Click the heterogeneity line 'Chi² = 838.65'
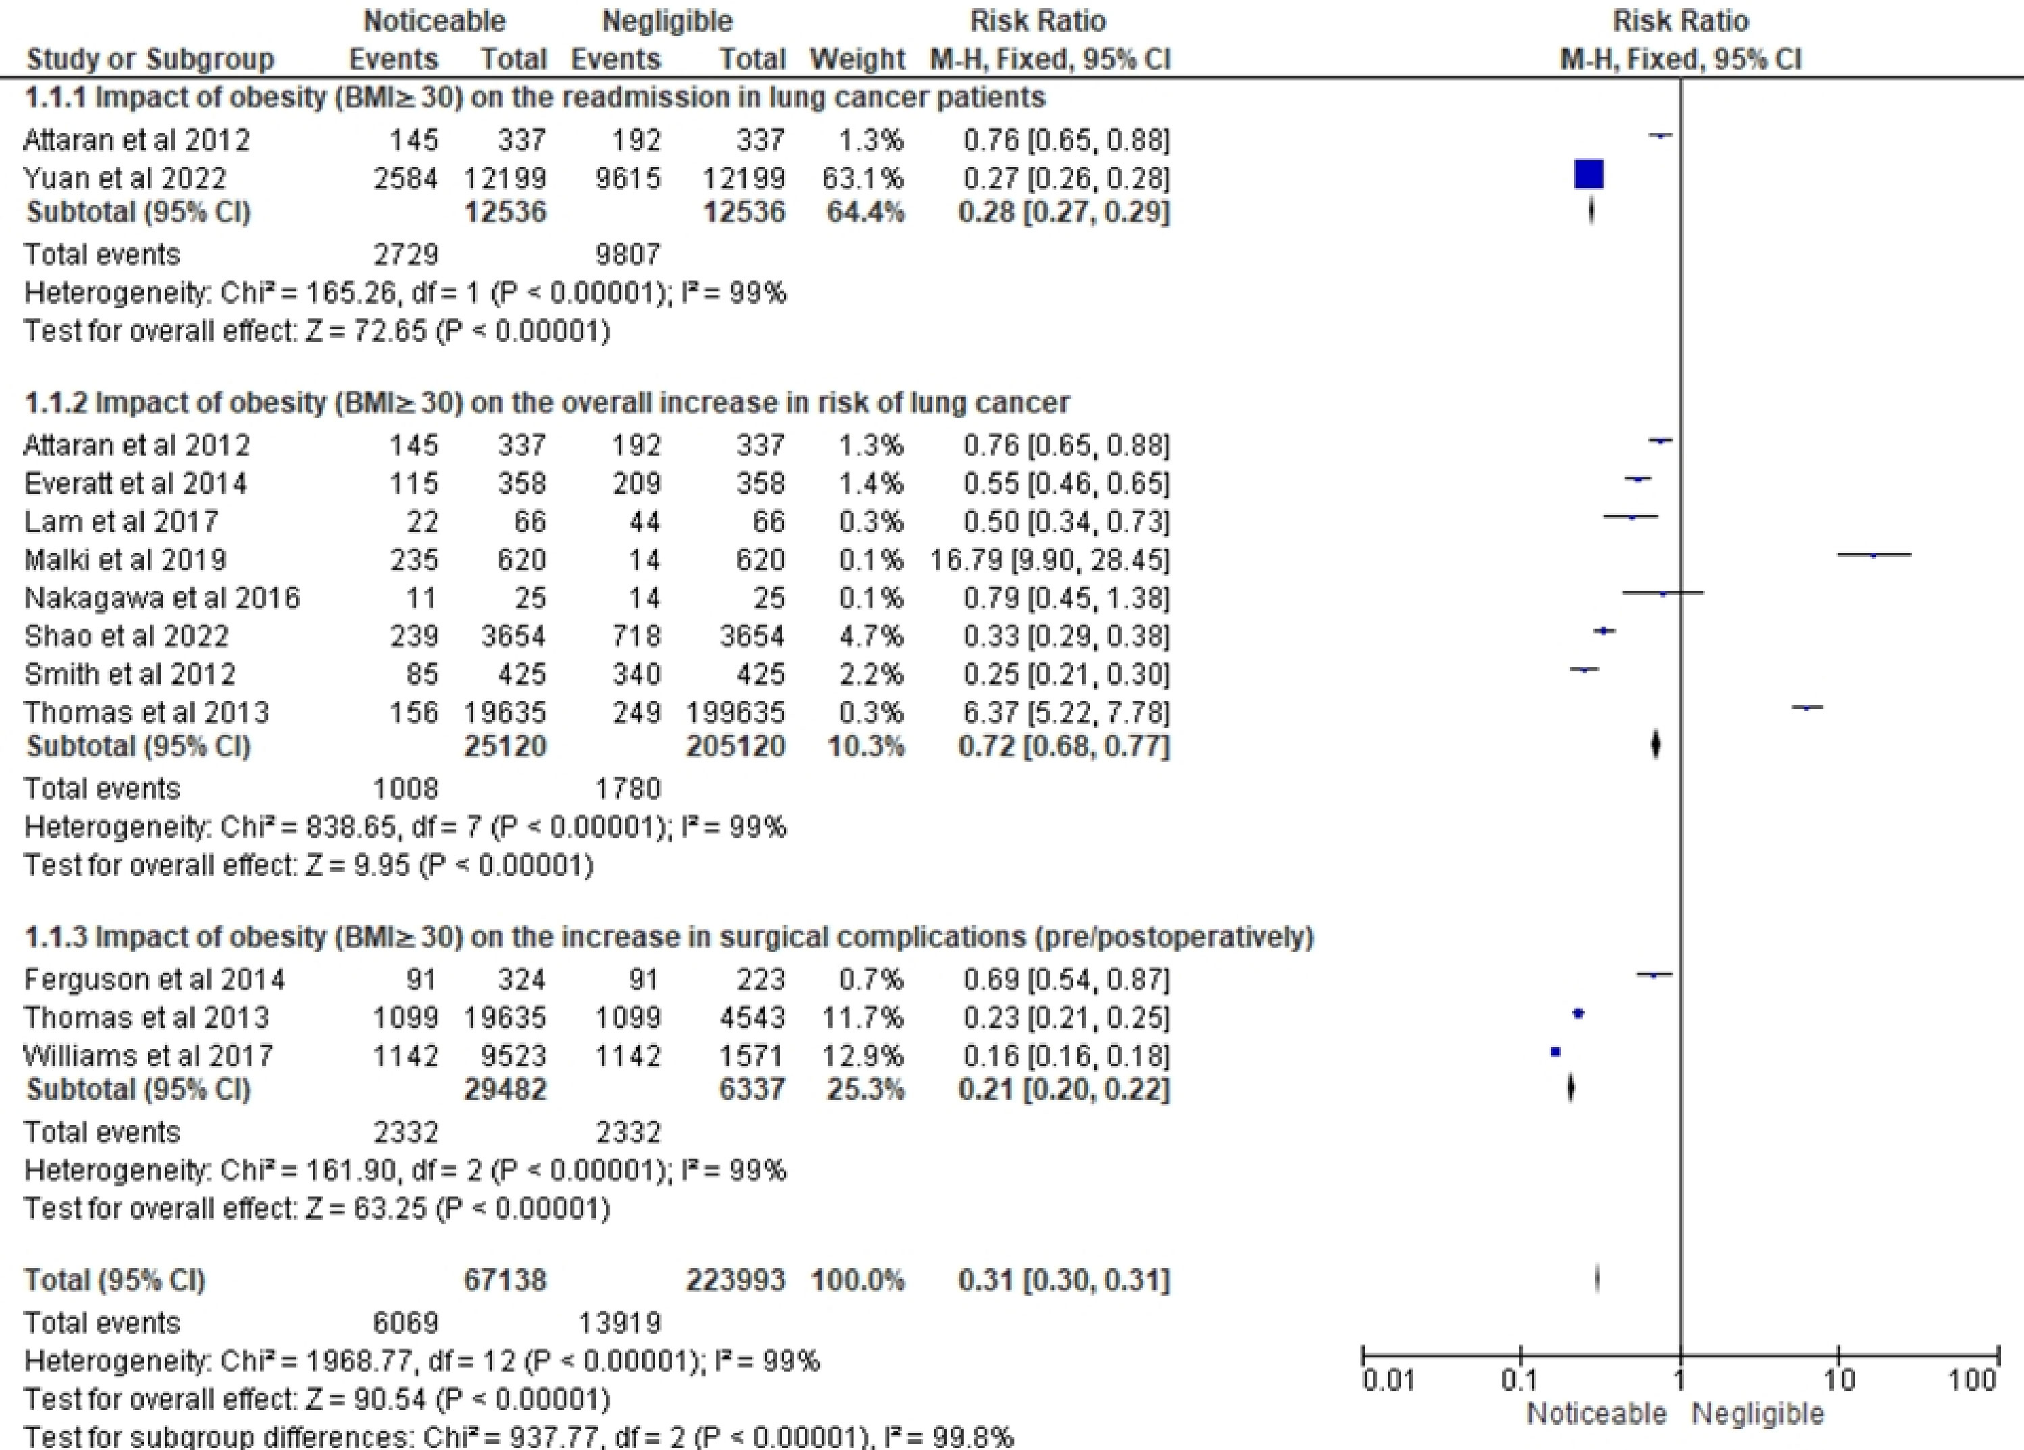This screenshot has height=1450, width=2024. [x=405, y=827]
